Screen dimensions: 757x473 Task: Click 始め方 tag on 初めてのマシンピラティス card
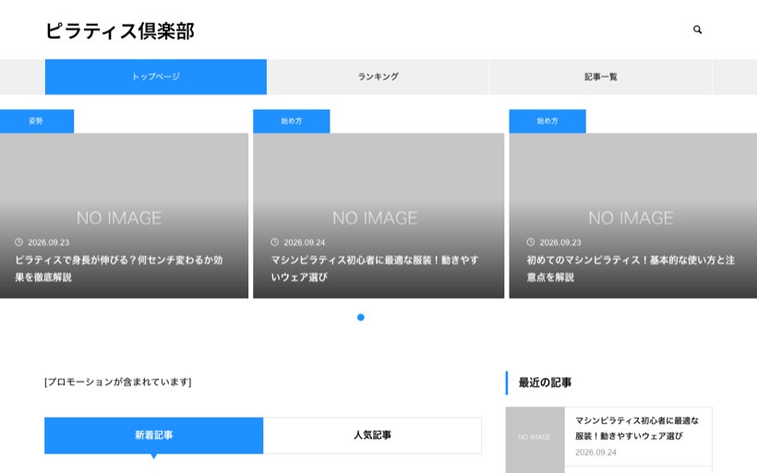click(547, 121)
